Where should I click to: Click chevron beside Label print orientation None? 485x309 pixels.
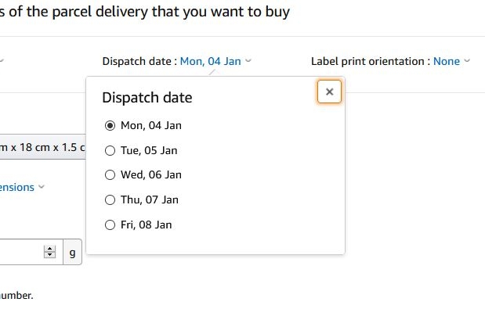[467, 60]
